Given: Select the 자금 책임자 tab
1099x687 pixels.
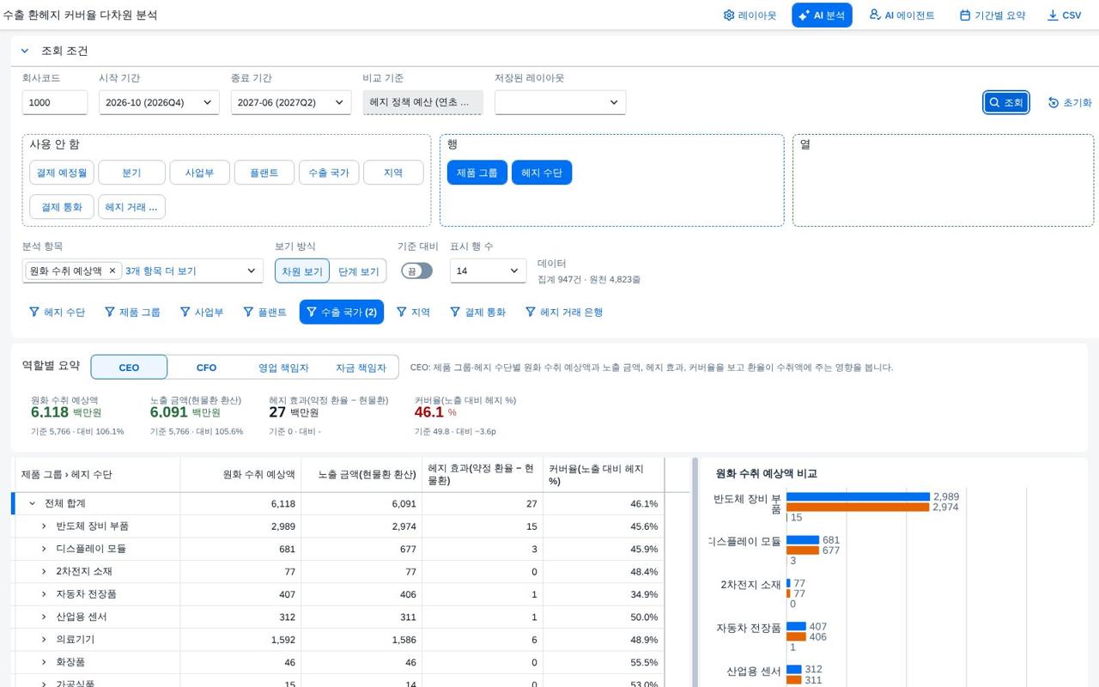Looking at the screenshot, I should pyautogui.click(x=361, y=368).
